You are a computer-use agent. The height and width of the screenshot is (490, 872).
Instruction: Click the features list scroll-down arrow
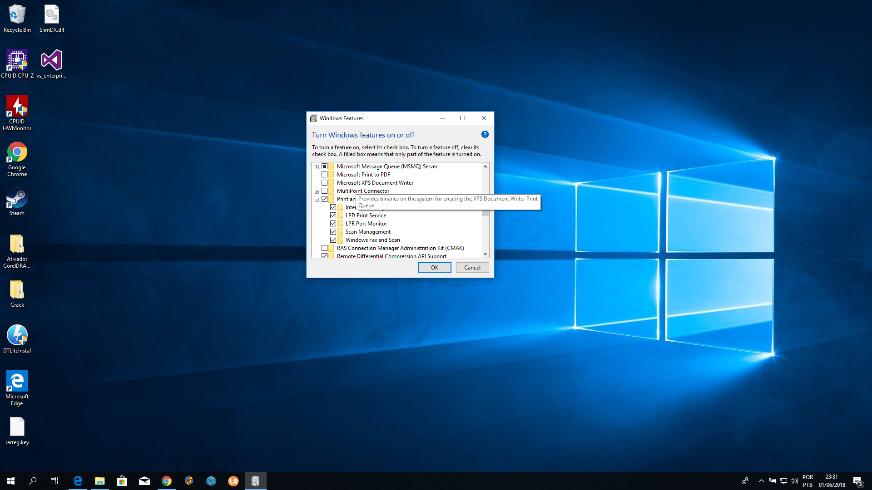click(485, 254)
